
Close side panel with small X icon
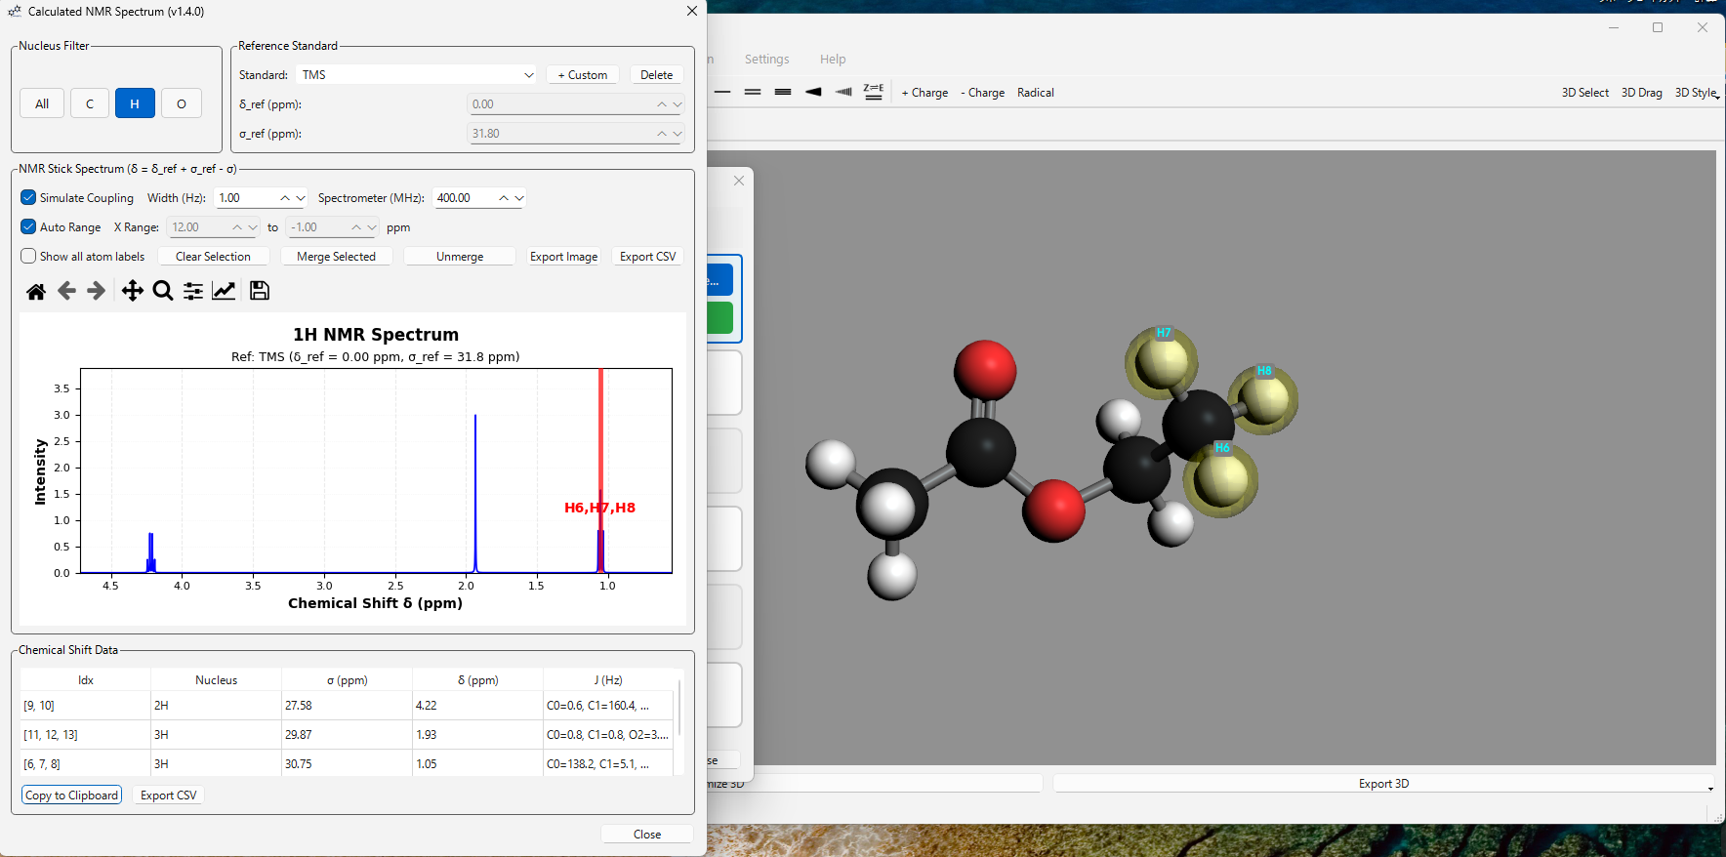pyautogui.click(x=739, y=181)
